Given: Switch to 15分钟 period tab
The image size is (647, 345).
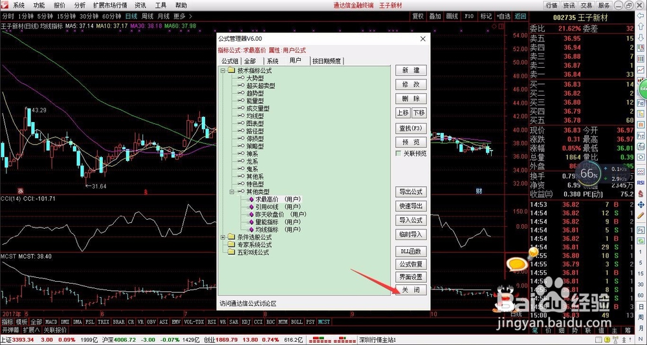Looking at the screenshot, I should point(65,17).
